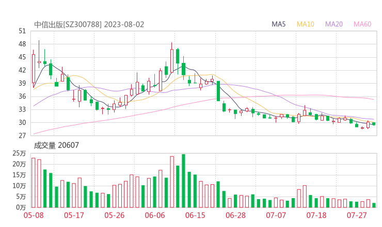Click the 成交量 20607 volume heading
The width and height of the screenshot is (382, 227).
pyautogui.click(x=56, y=145)
